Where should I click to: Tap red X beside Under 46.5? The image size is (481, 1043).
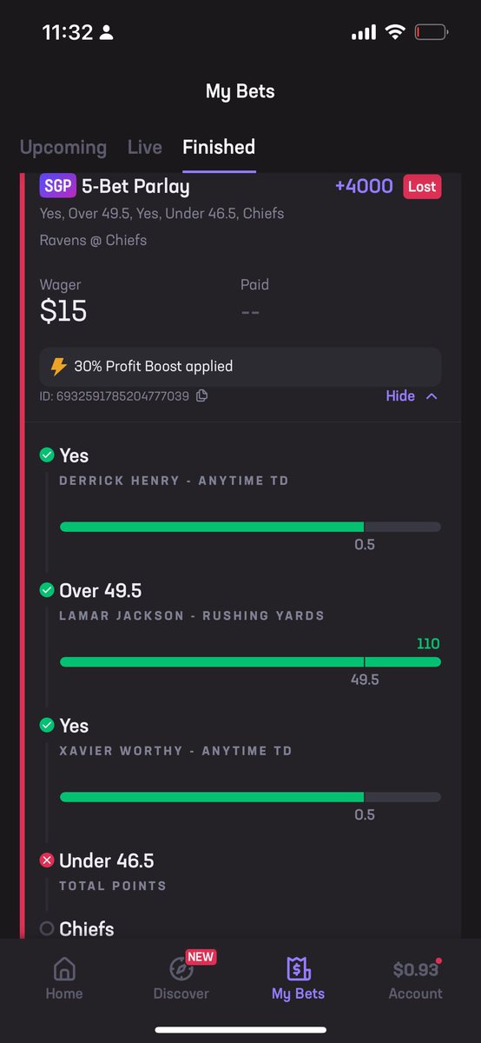47,860
